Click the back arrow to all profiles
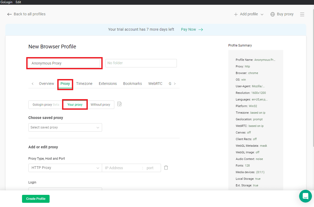The height and width of the screenshot is (207, 314). click(x=10, y=14)
